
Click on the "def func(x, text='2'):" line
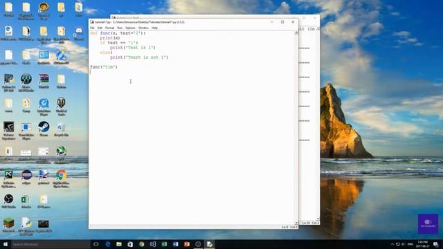[118, 33]
